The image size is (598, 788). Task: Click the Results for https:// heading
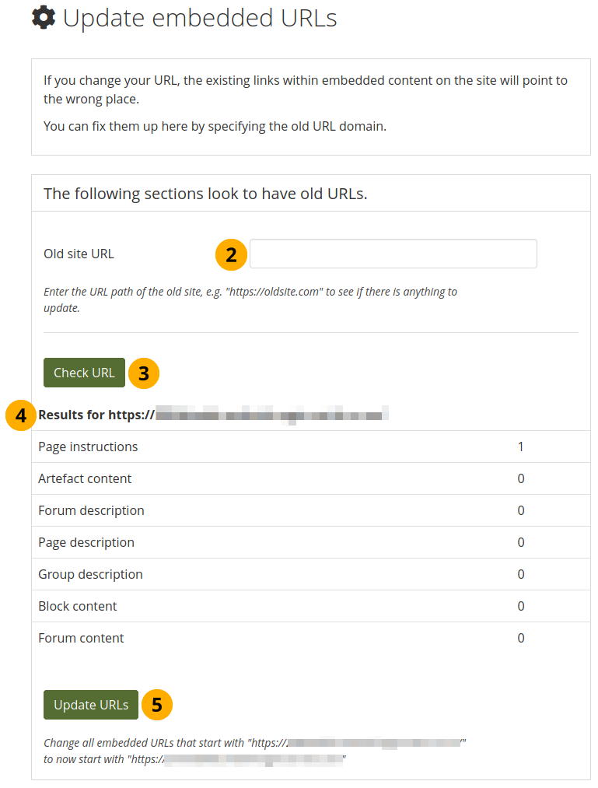[96, 415]
